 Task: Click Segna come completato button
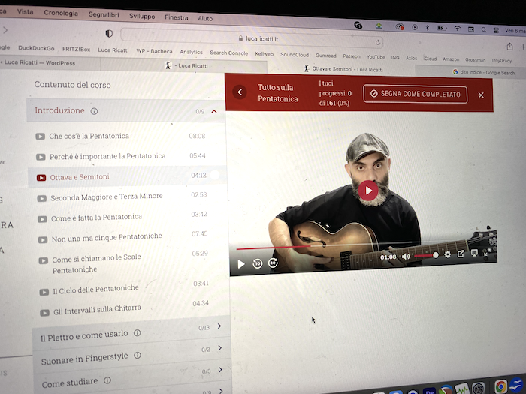tap(416, 94)
